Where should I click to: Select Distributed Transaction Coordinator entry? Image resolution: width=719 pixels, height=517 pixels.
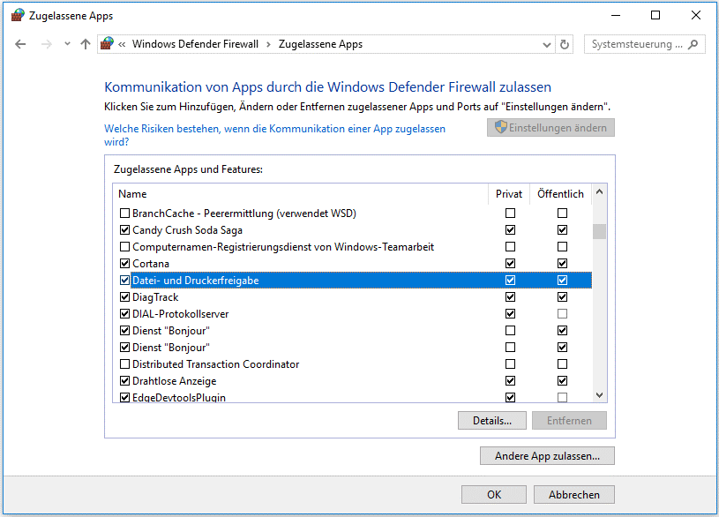[353, 364]
